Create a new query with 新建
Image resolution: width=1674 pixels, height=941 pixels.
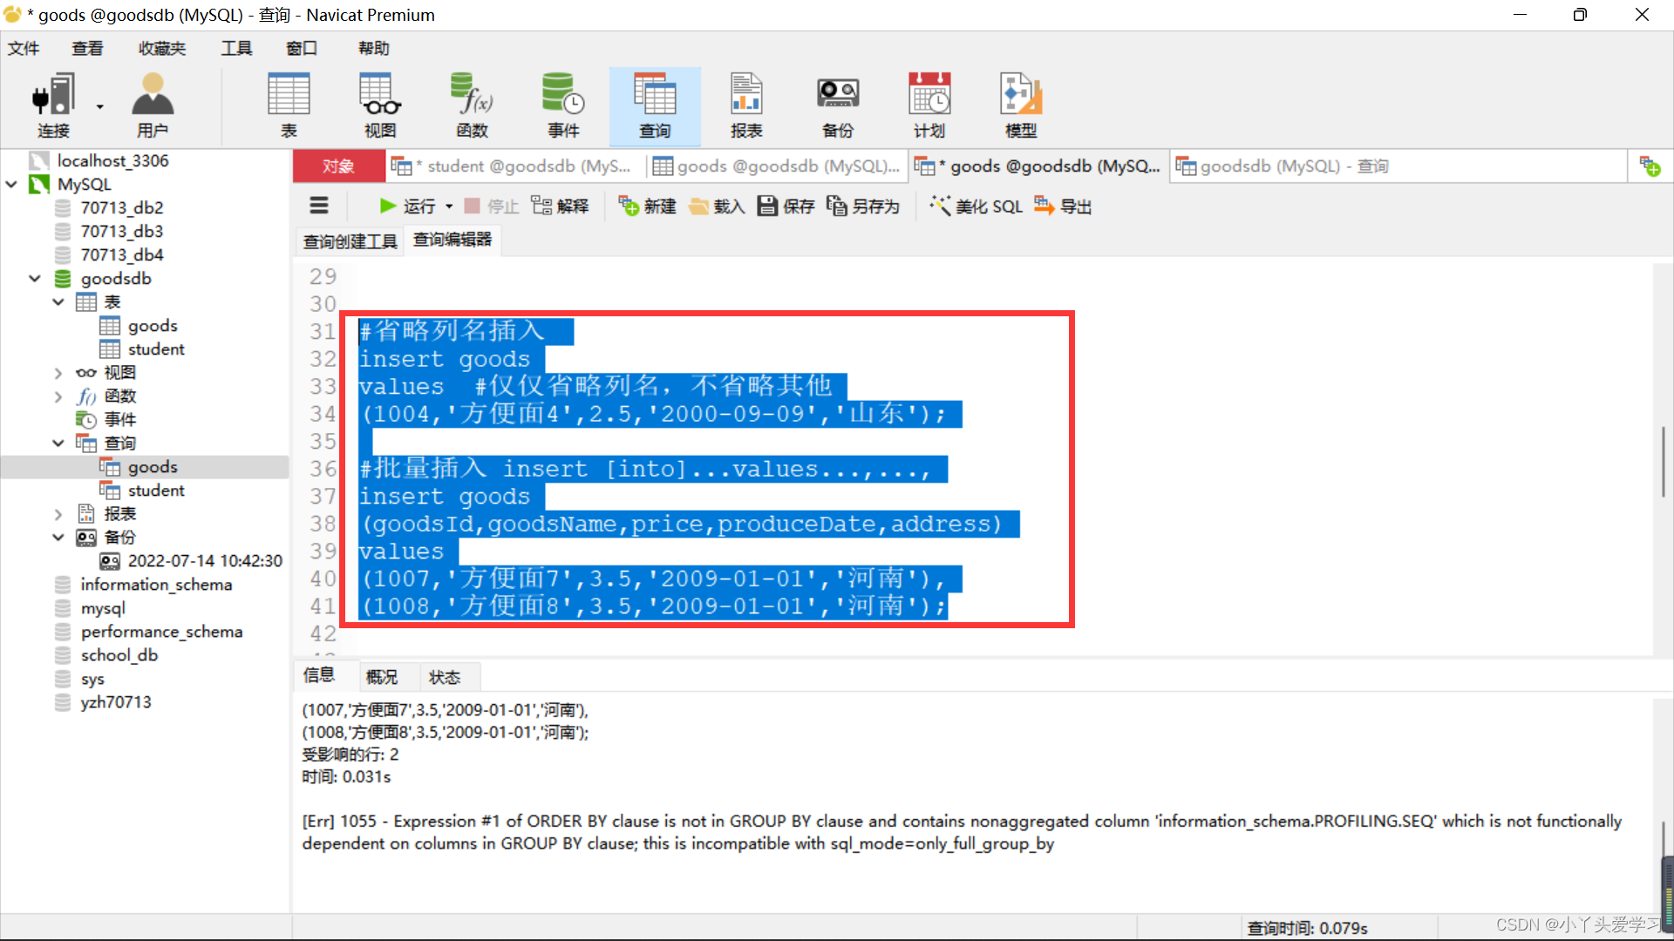(x=648, y=206)
